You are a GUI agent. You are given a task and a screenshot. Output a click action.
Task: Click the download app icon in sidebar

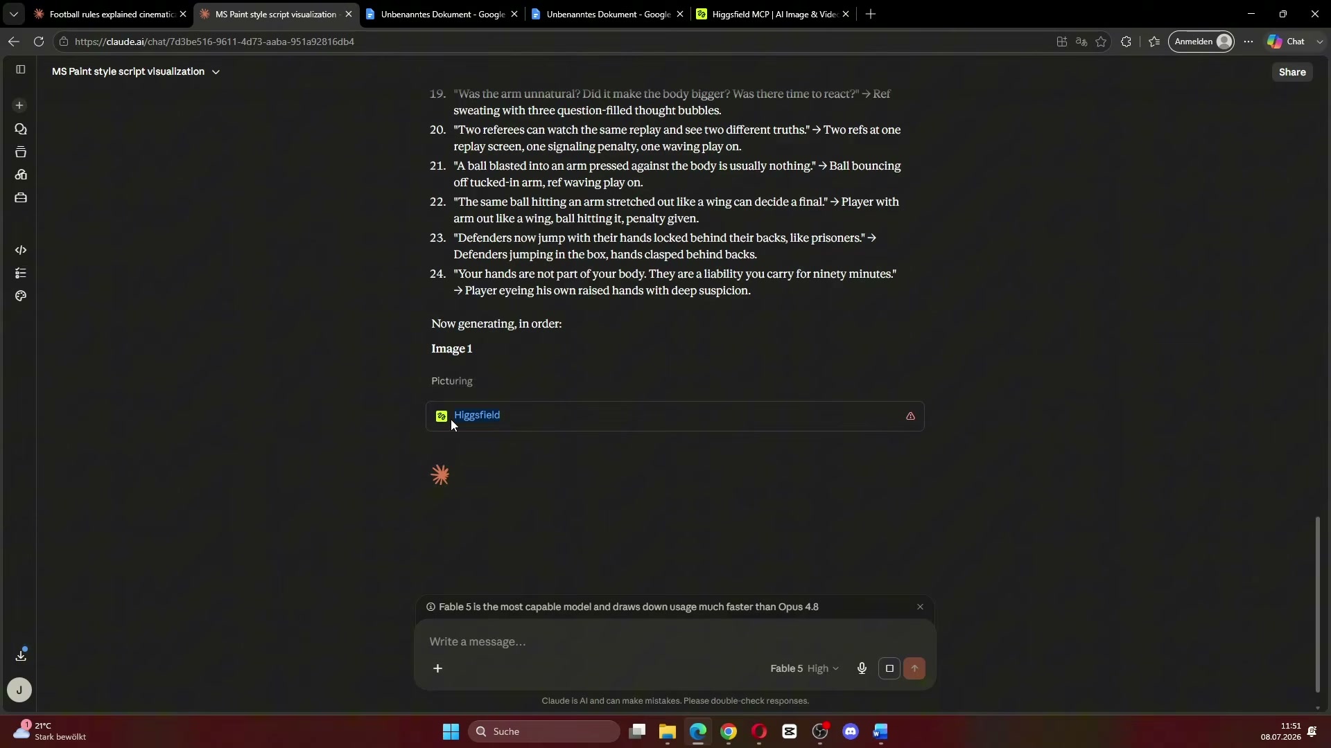pyautogui.click(x=20, y=654)
